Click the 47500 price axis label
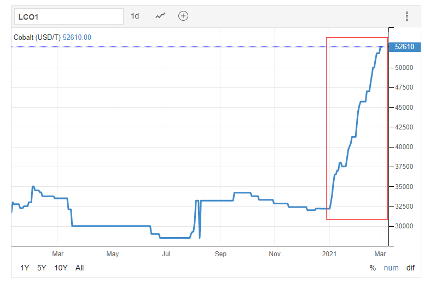The width and height of the screenshot is (424, 283). [404, 87]
